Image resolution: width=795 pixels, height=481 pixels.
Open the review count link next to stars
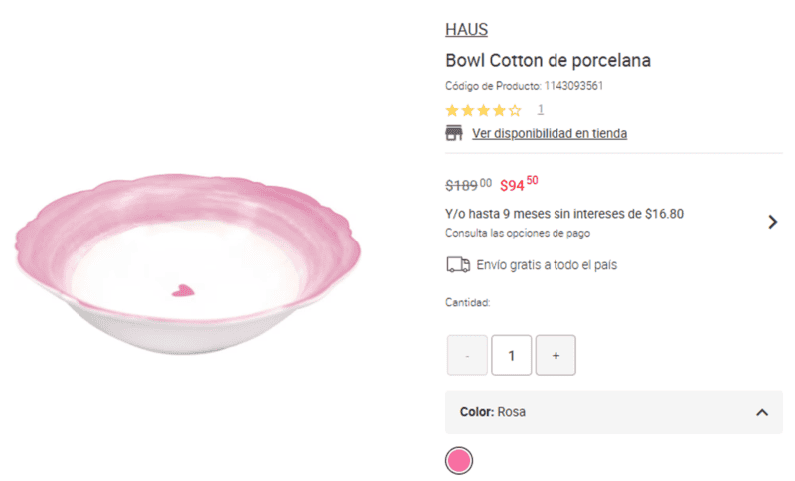541,110
